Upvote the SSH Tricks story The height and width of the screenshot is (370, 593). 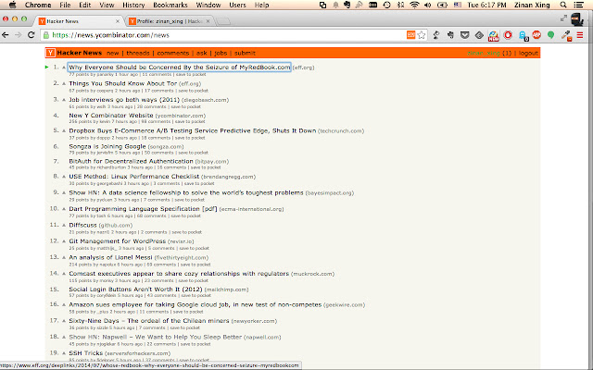[64, 353]
